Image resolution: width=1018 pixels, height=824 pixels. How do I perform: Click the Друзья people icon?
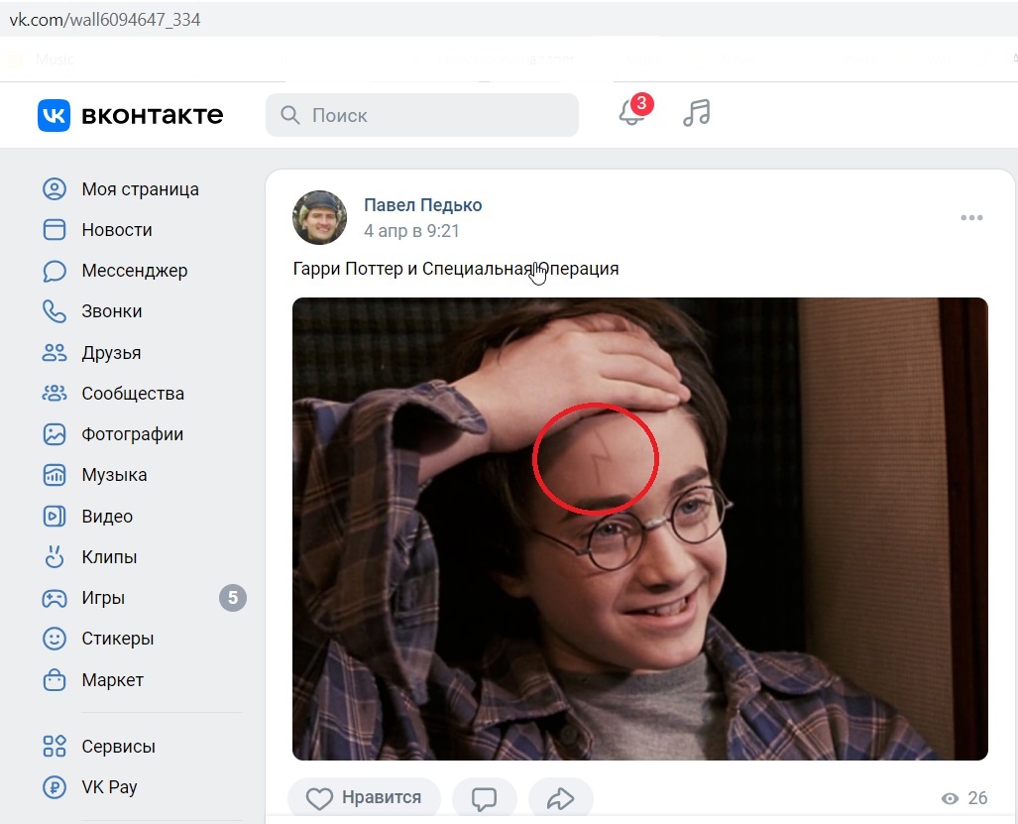[55, 353]
